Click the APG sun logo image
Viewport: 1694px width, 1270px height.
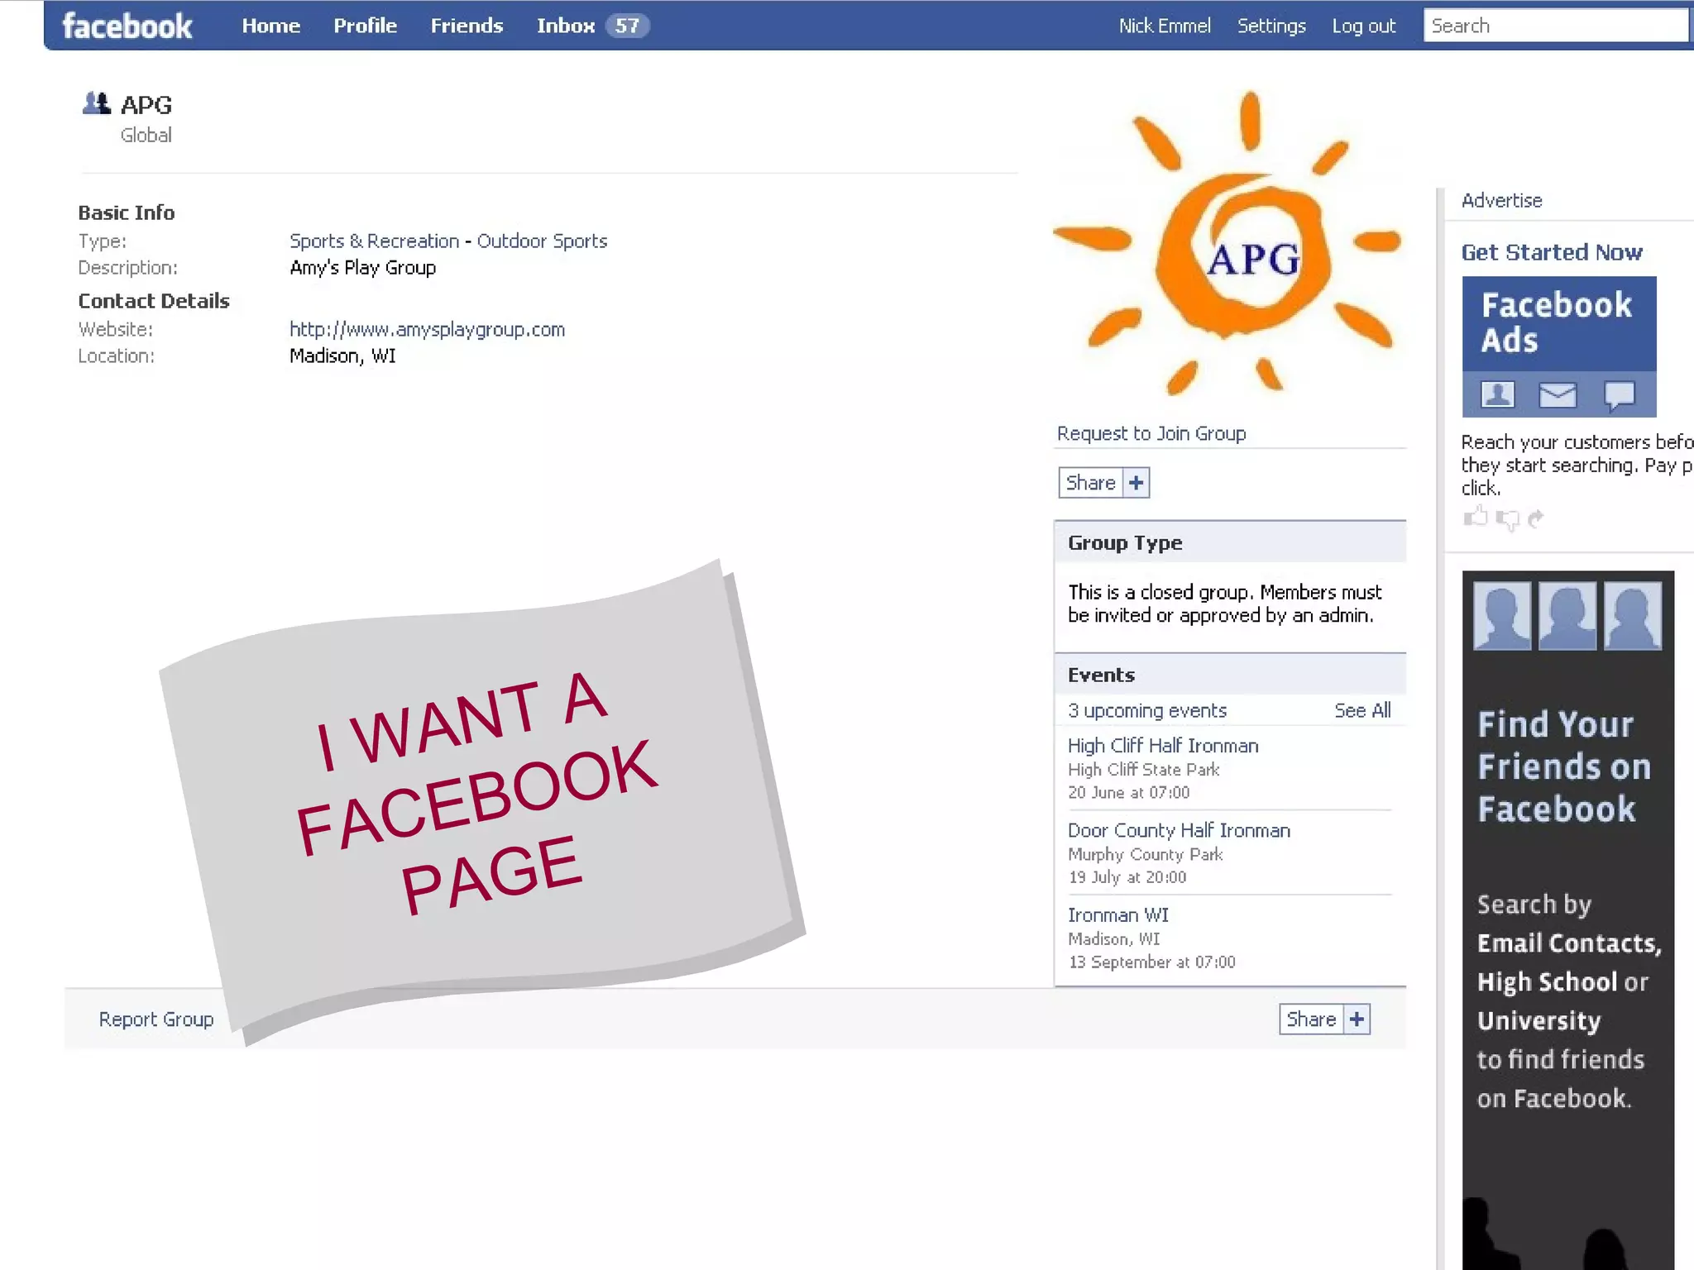click(1227, 243)
